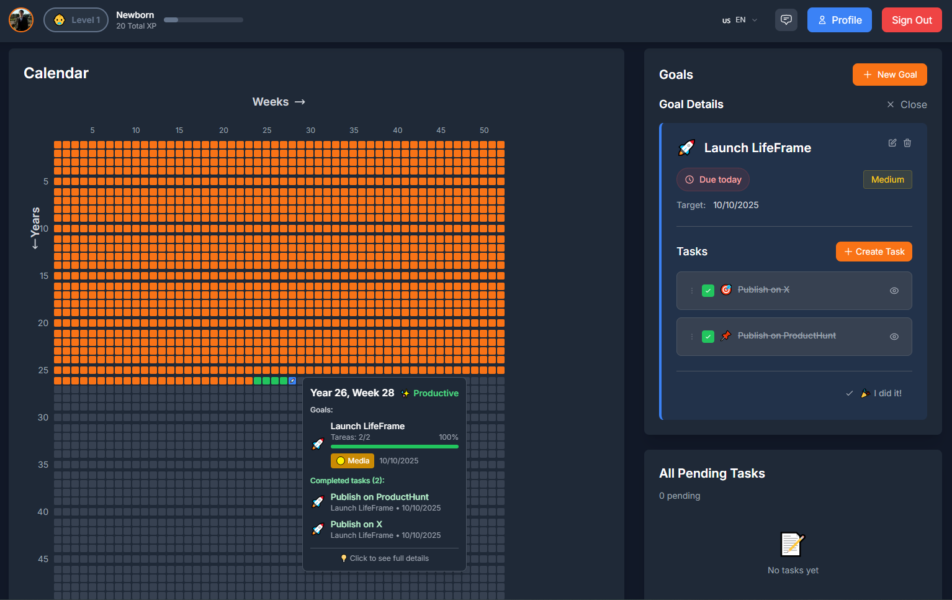Click the Launch LifeFrame rocket icon
Image resolution: width=952 pixels, height=600 pixels.
pos(686,148)
